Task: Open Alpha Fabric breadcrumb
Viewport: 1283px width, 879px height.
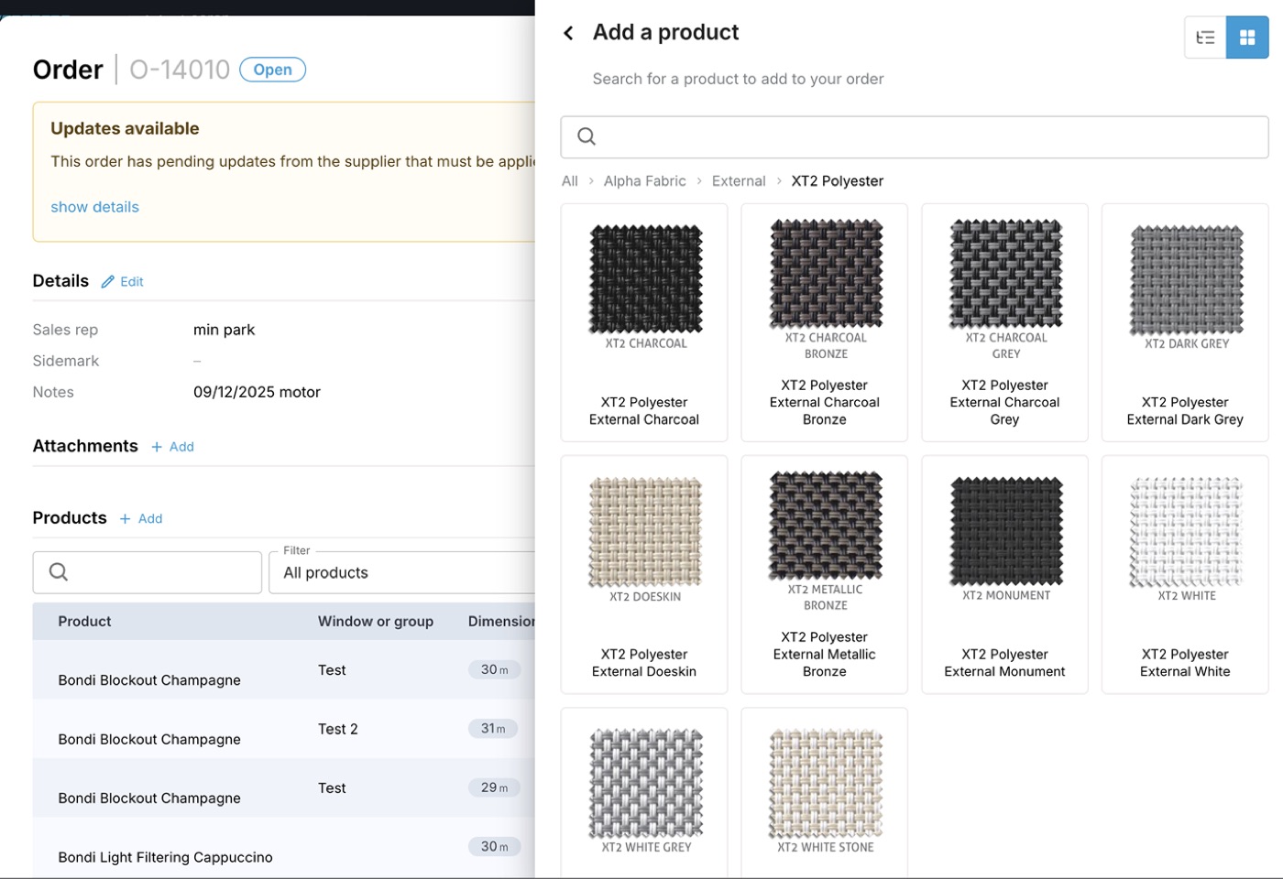Action: (644, 181)
